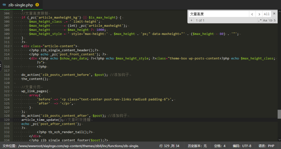Toggle the S search-in-selection option
The image size is (281, 149).
pyautogui.click(x=275, y=21)
